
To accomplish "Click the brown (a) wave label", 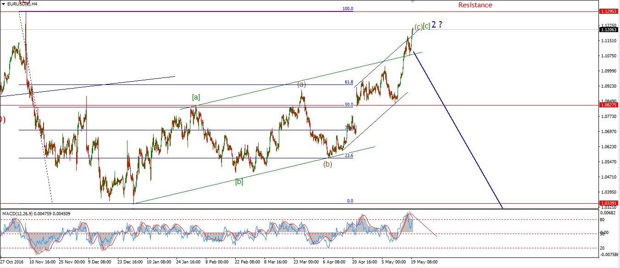I will (x=301, y=84).
